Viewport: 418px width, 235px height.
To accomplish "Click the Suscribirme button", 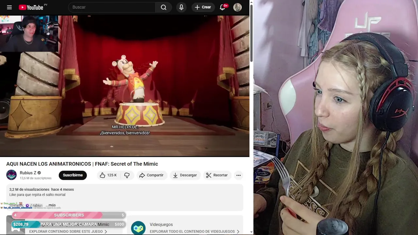I will [72, 175].
